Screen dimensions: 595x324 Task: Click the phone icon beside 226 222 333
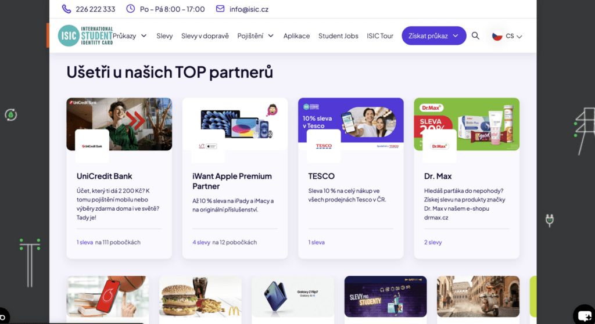[66, 9]
